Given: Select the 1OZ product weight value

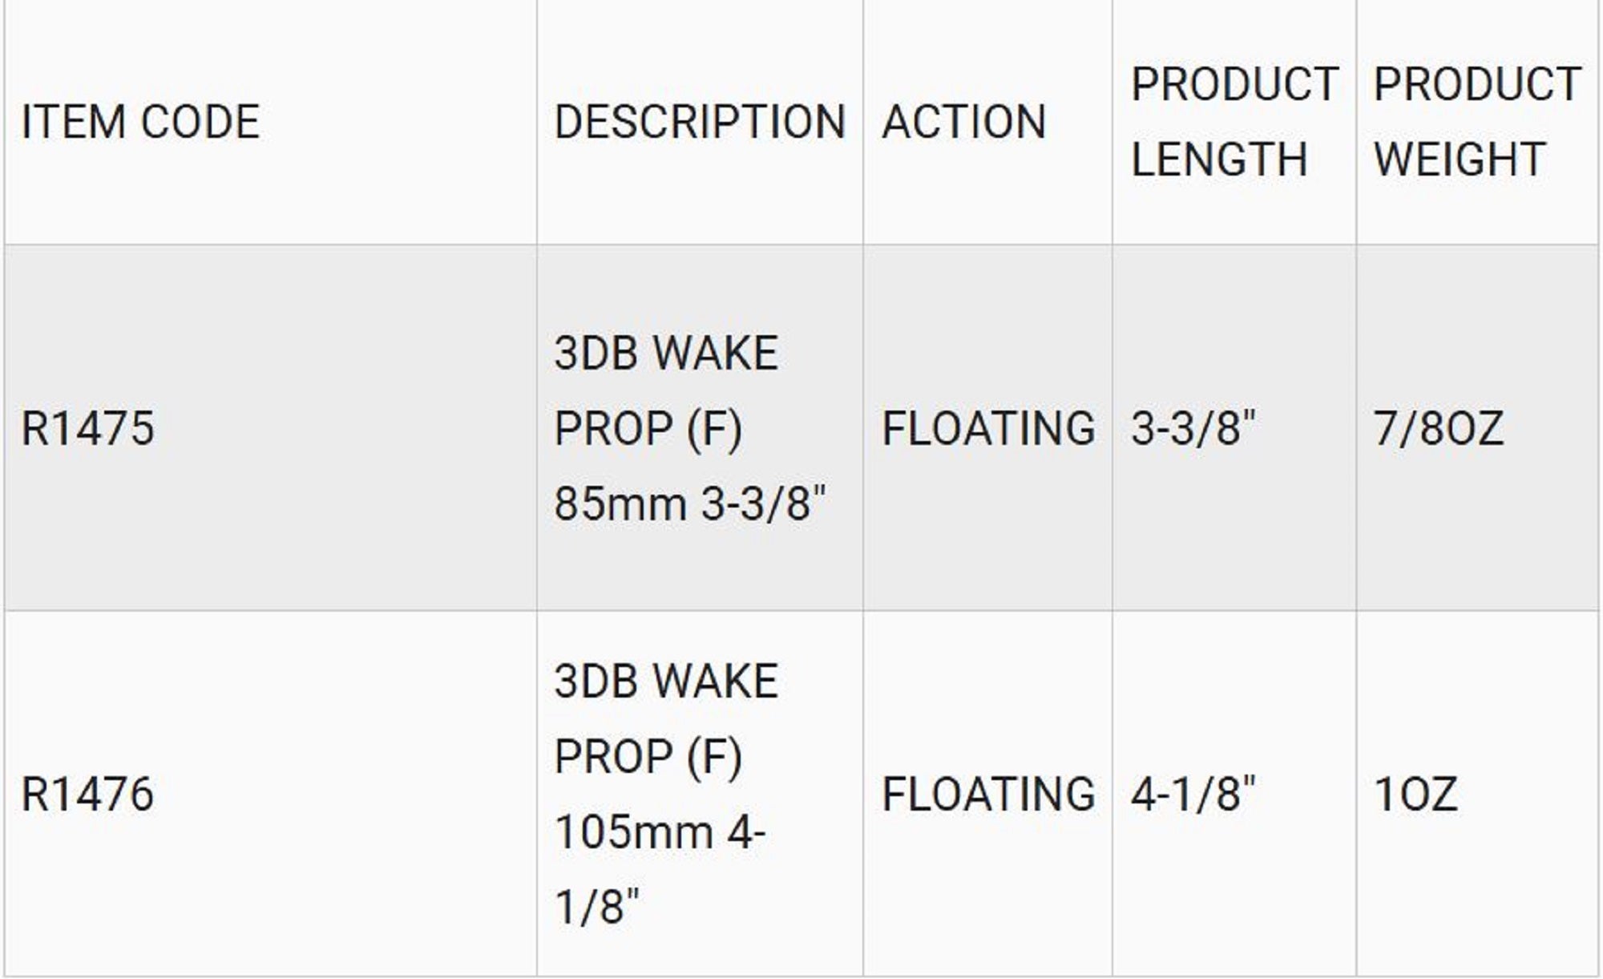Looking at the screenshot, I should coord(1415,795).
